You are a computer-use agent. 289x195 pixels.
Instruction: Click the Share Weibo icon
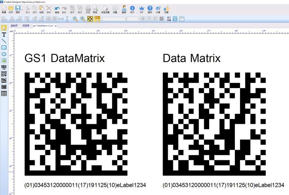click(x=158, y=9)
